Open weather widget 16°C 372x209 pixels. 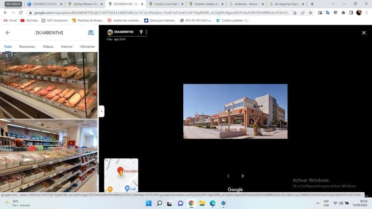tap(18, 203)
